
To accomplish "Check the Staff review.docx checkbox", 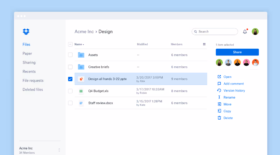I will [x=70, y=103].
